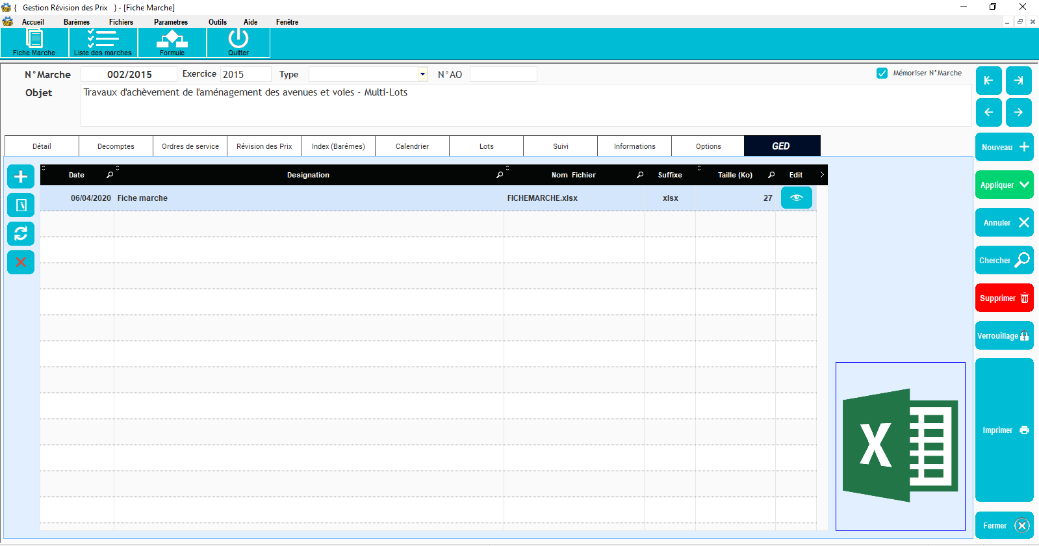This screenshot has width=1039, height=546.
Task: Click the plus icon to add a document
Action: [x=21, y=177]
